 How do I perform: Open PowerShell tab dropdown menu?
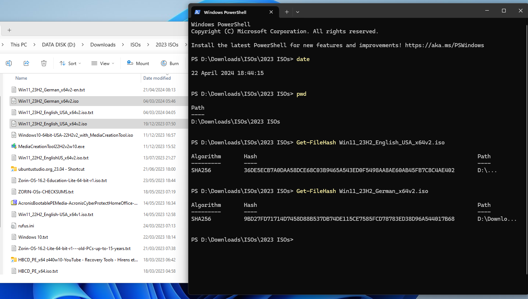pyautogui.click(x=298, y=12)
